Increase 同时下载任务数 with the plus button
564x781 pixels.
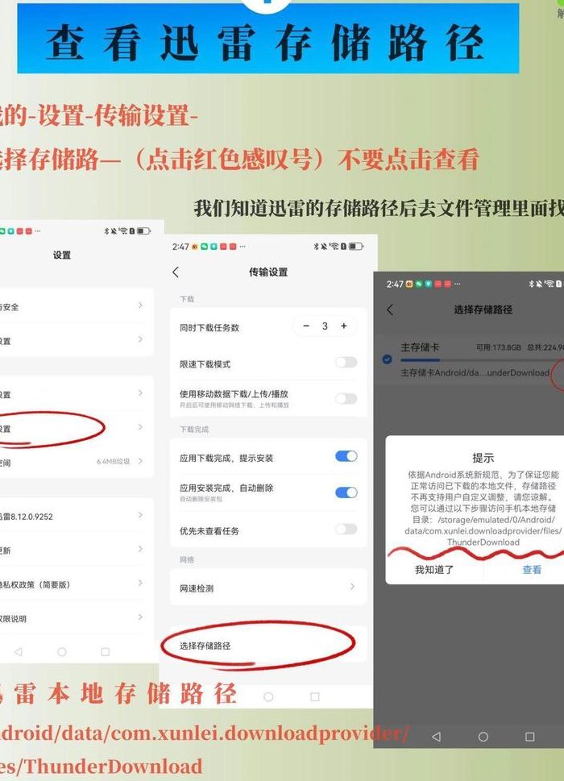[x=343, y=326]
